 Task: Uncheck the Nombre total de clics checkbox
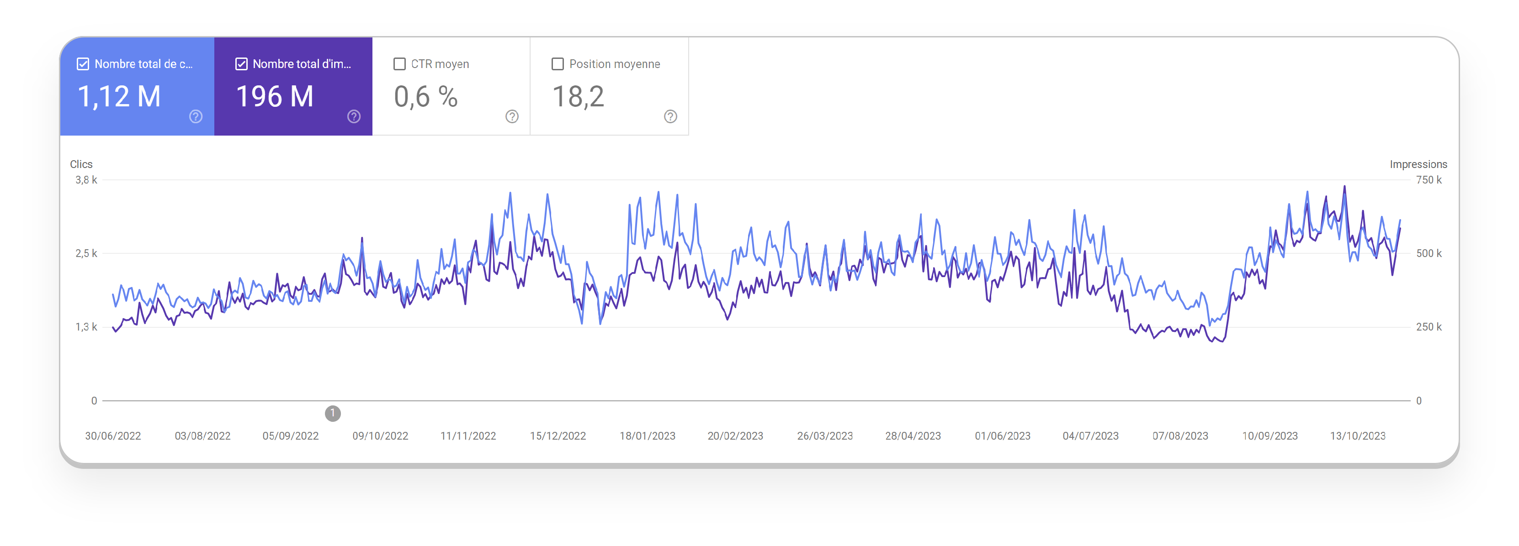pos(83,64)
